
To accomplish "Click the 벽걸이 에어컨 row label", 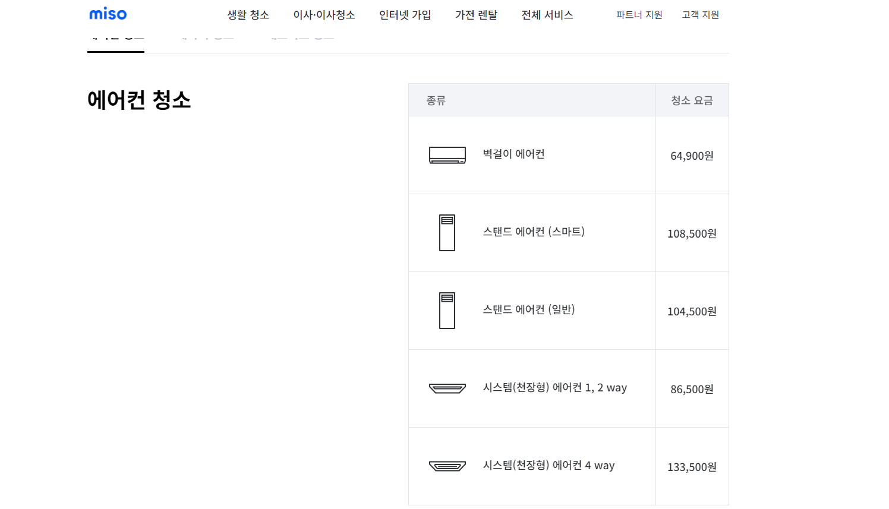I will pos(513,154).
